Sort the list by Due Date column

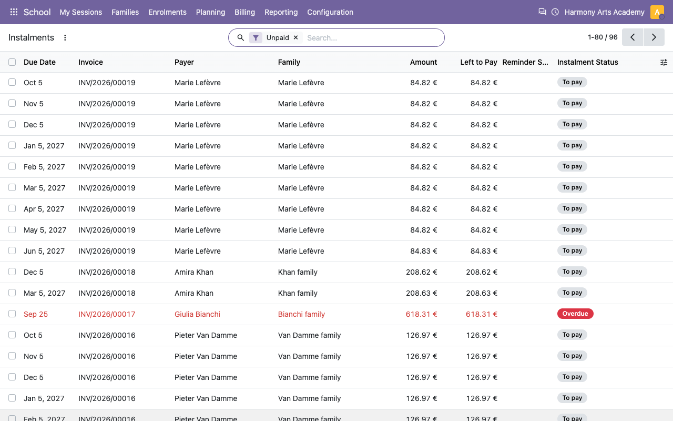click(39, 62)
